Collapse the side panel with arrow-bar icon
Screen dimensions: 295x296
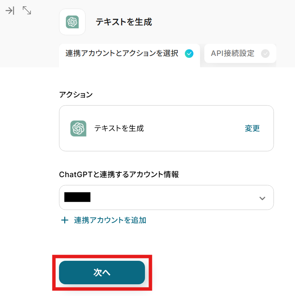10,11
